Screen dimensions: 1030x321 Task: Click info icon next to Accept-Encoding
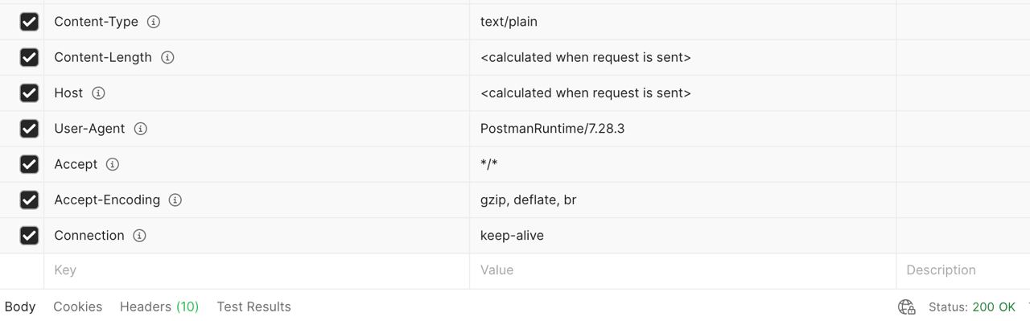coord(175,200)
